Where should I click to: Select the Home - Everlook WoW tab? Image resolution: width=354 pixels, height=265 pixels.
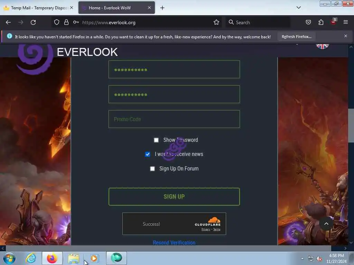(117, 8)
